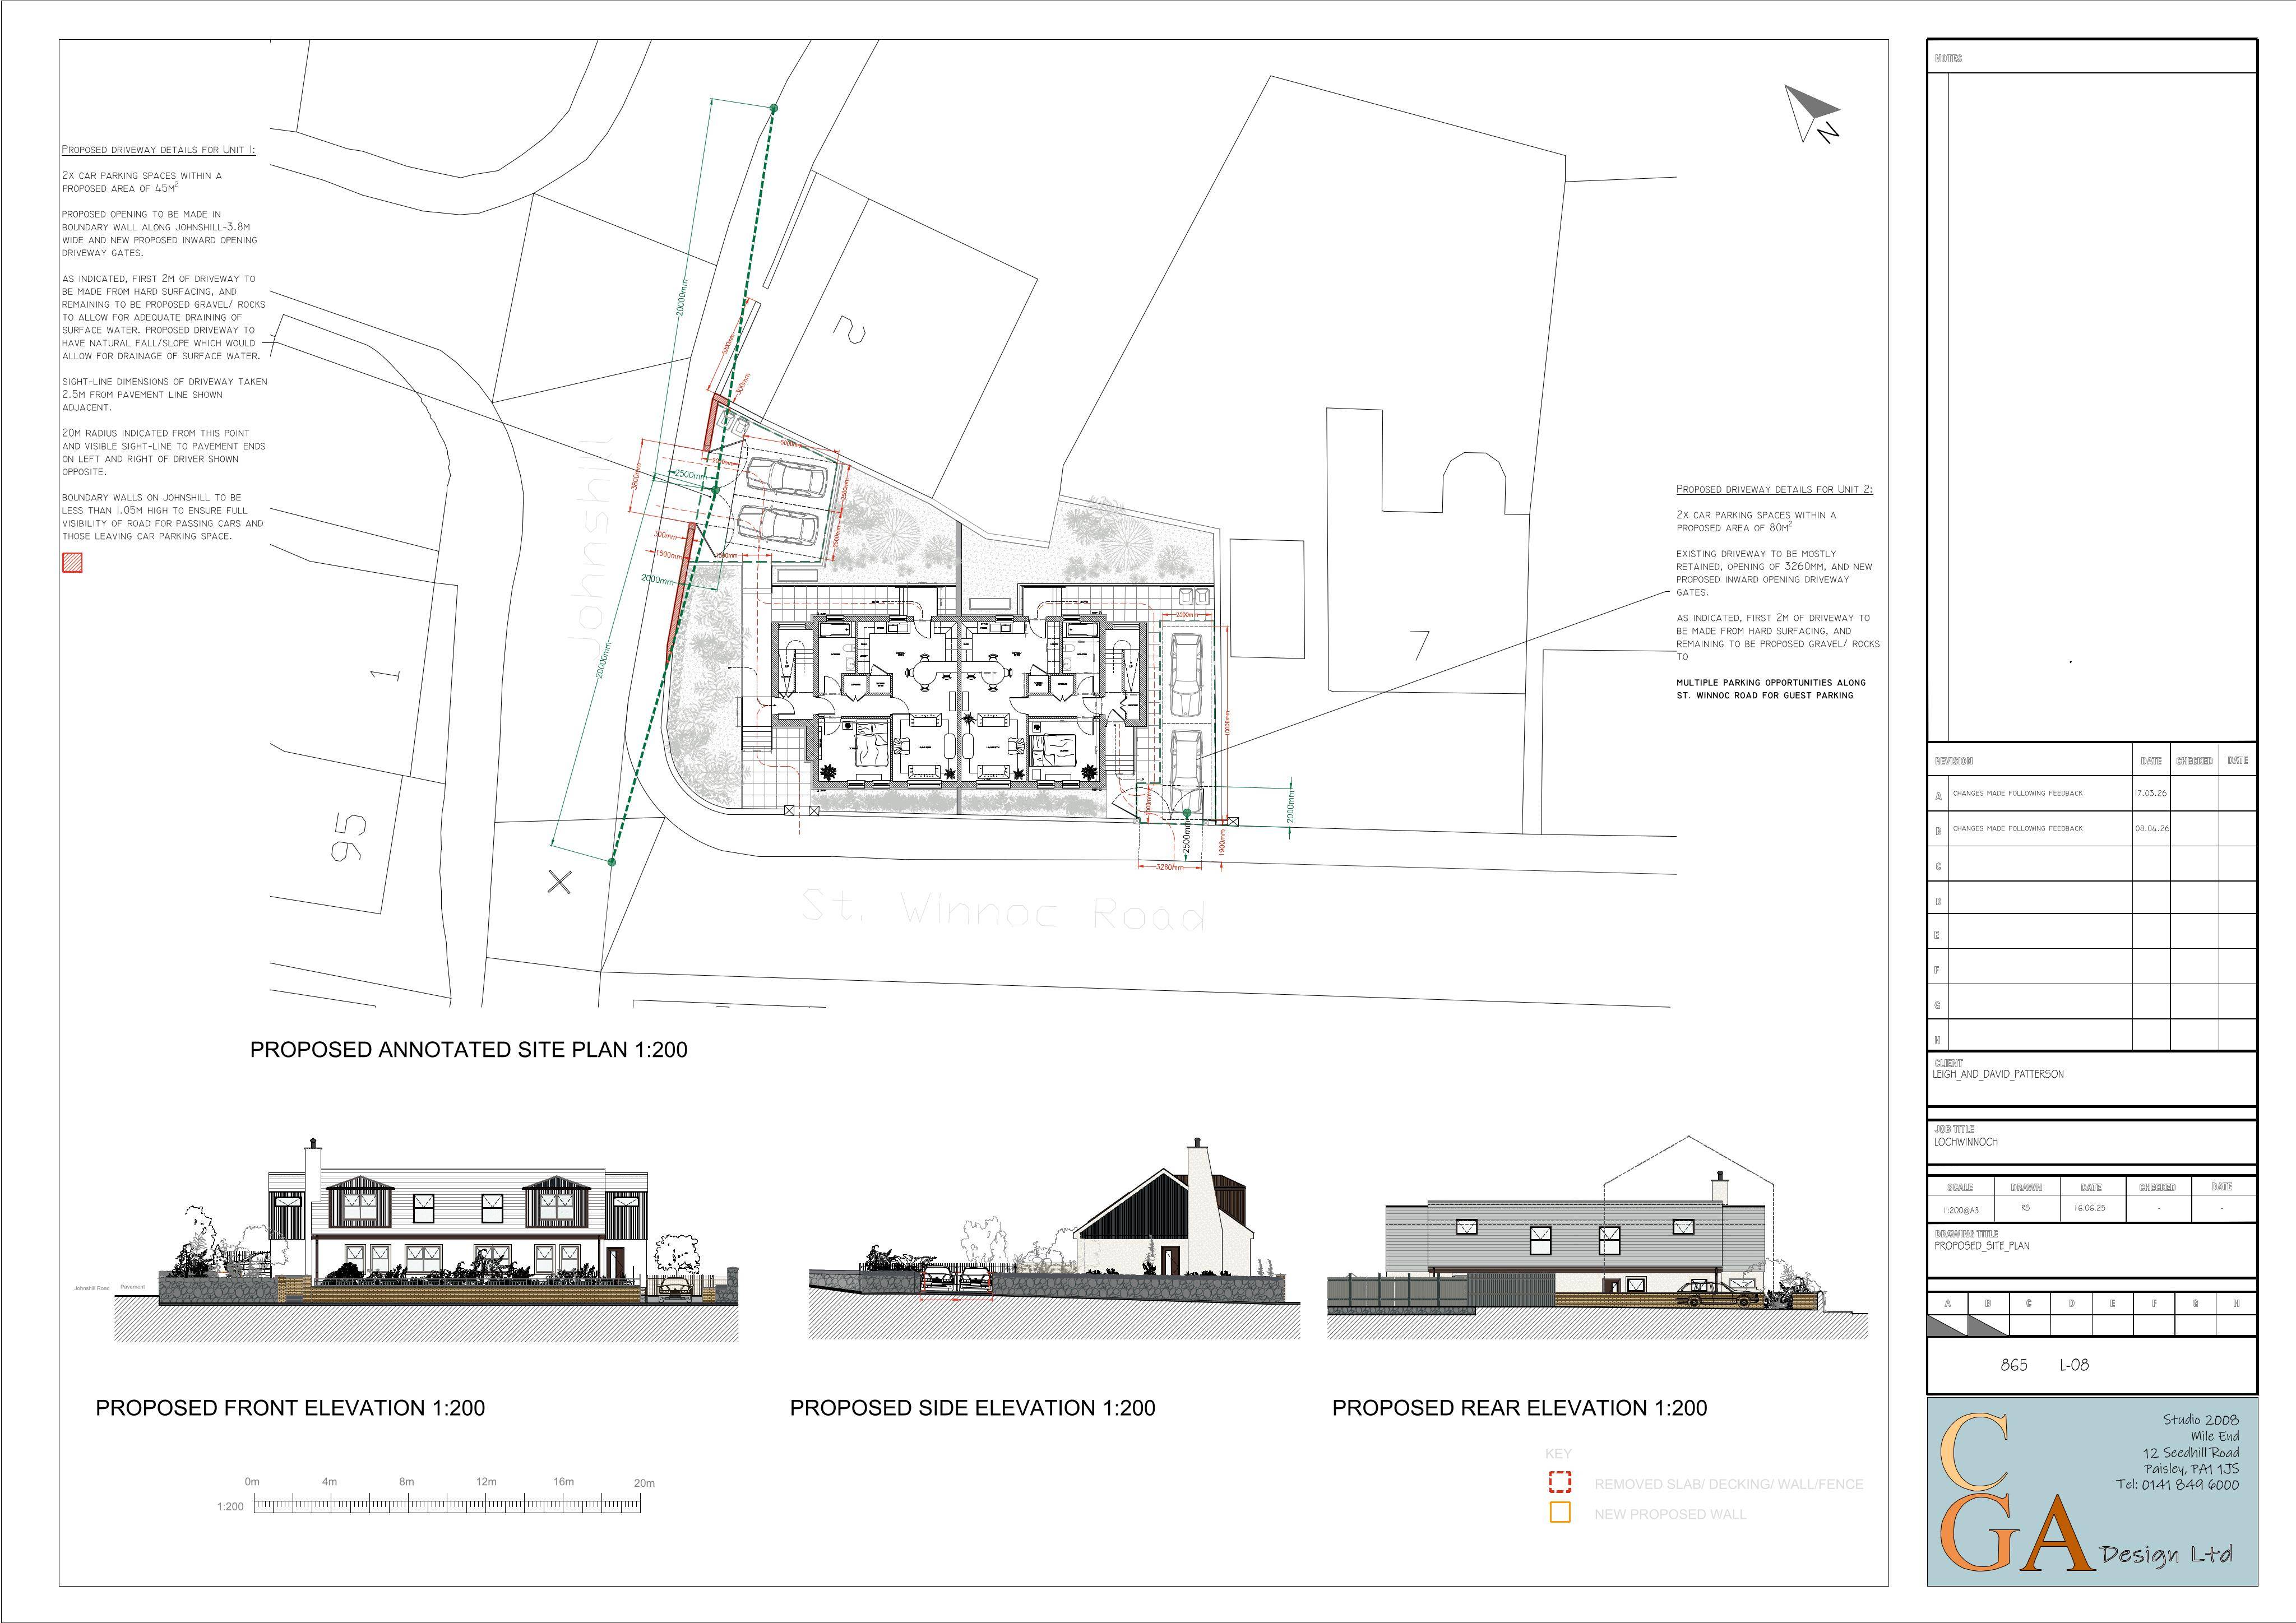The height and width of the screenshot is (1623, 2296).
Task: Select the upper parked car in Unit 1 driveway
Action: (787, 478)
